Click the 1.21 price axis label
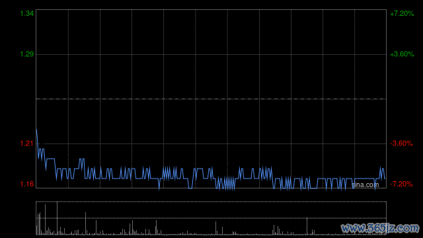This screenshot has height=238, width=423. pyautogui.click(x=27, y=143)
